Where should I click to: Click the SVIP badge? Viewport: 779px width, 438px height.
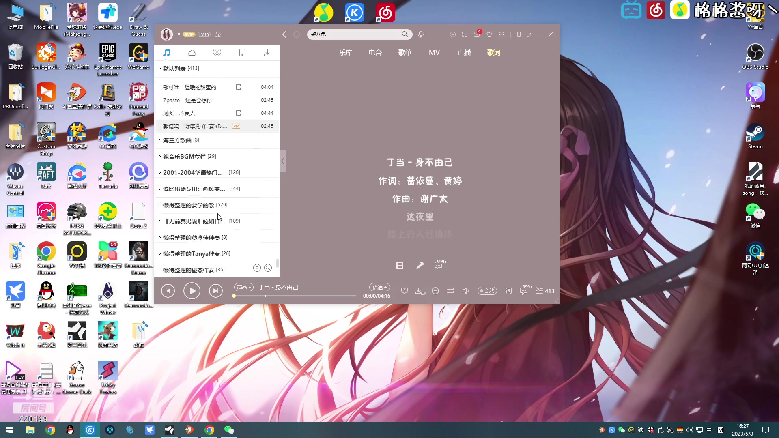coord(189,34)
